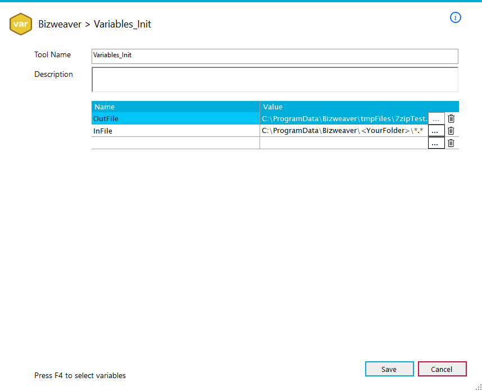Viewport: 482px width, 391px height.
Task: Save the Variables_Init tool
Action: 389,369
